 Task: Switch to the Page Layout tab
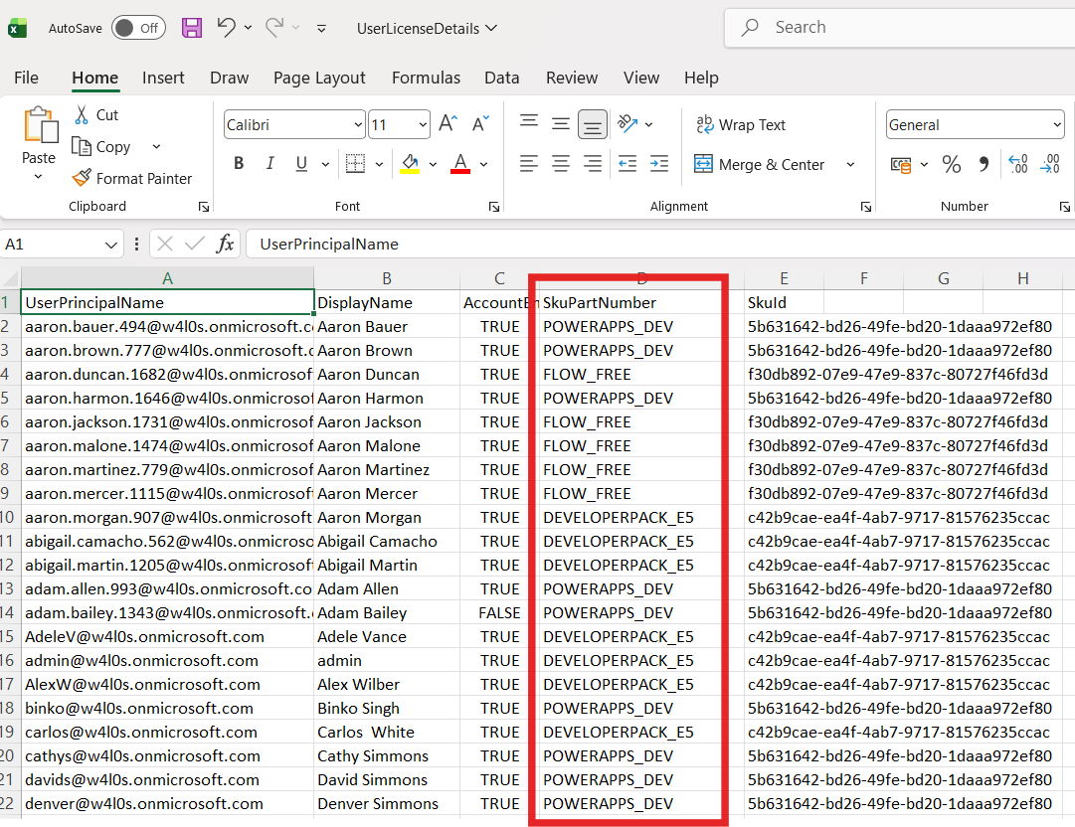[319, 78]
